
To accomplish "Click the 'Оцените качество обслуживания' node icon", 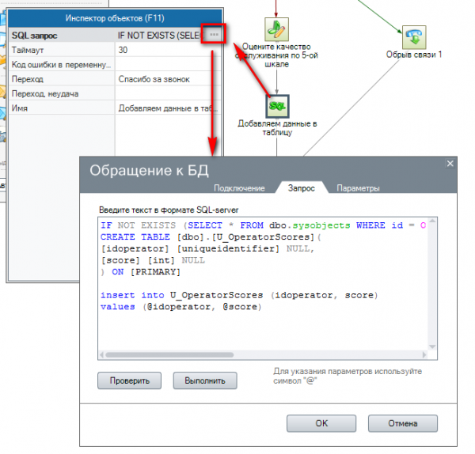I will [276, 30].
